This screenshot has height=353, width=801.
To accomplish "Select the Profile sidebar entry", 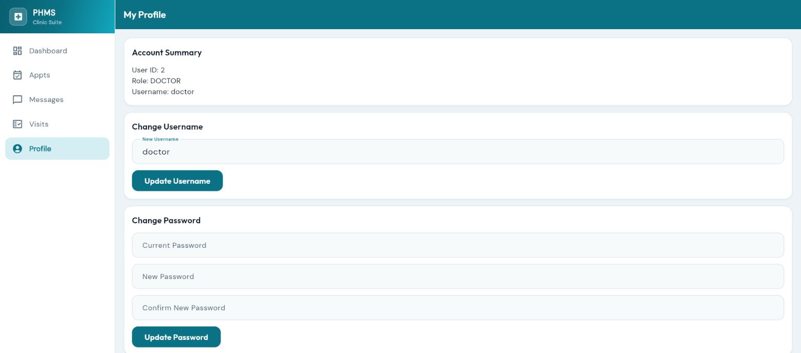I will tap(57, 148).
